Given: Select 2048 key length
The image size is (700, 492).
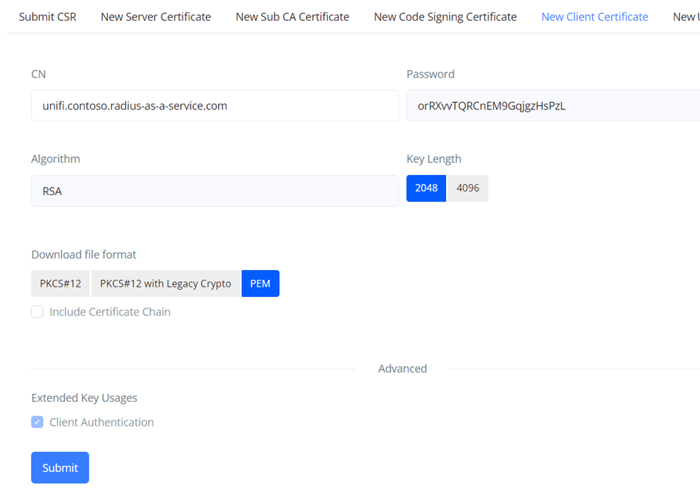Looking at the screenshot, I should point(426,188).
